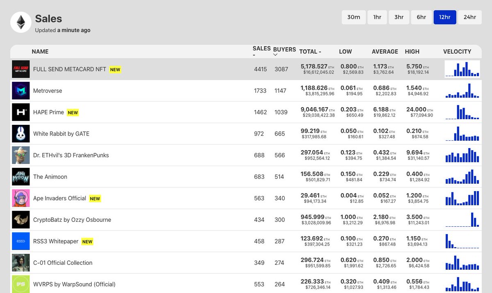This screenshot has width=492, height=293.
Task: Click the NEW badge beside HAPE Prime
Action: (73, 113)
